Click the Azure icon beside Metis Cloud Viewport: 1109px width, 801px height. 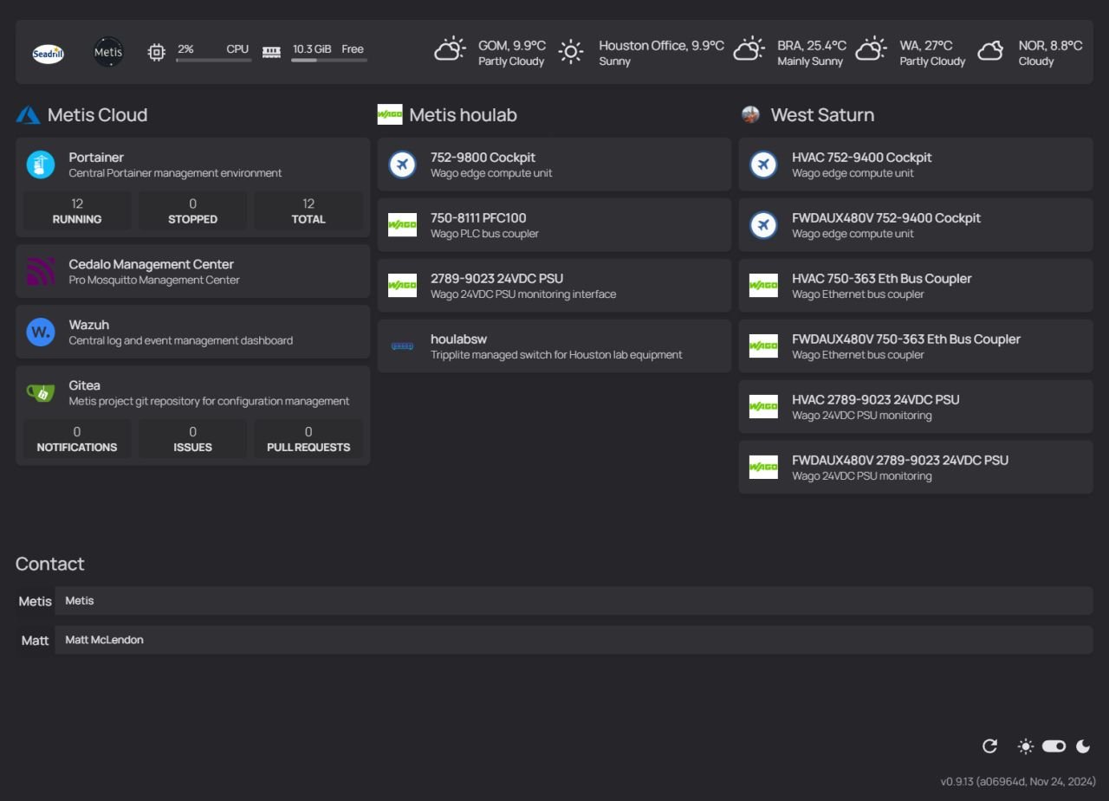coord(28,114)
